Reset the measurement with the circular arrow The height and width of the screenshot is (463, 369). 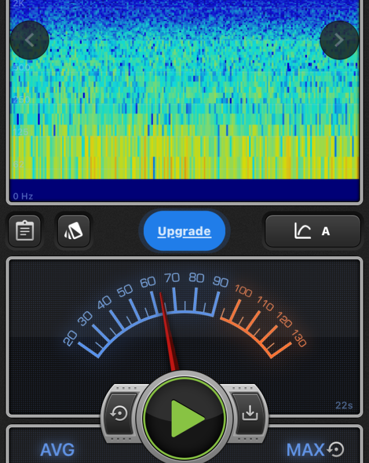[x=119, y=414]
